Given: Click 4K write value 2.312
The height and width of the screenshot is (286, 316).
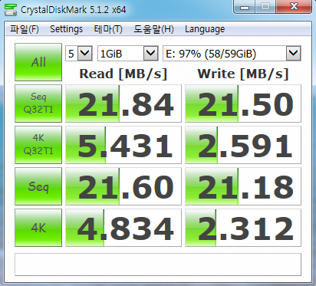Looking at the screenshot, I should coord(243,228).
